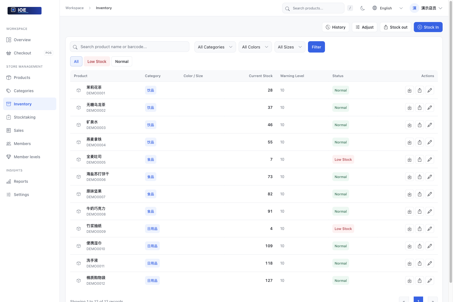Viewport: 453px width, 302px height.
Task: Select the Normal filter tab
Action: pos(122,61)
